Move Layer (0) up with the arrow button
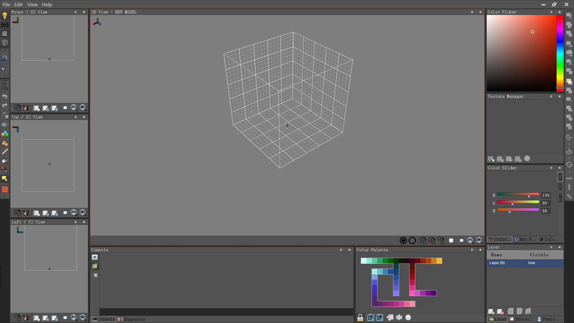Viewport: 574px width, 323px height. 511,311
